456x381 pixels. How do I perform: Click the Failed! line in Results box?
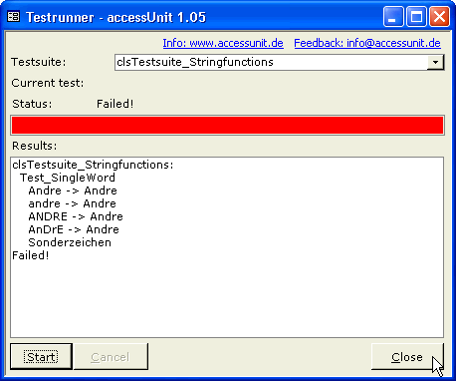pos(31,255)
